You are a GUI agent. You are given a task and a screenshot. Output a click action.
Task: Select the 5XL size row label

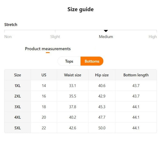point(18,128)
